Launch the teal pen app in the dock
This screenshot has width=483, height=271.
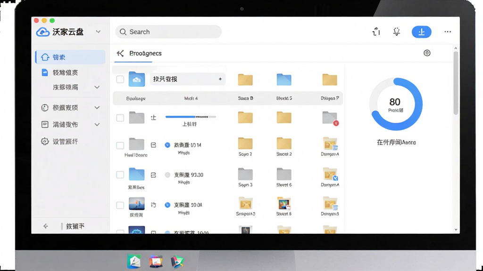point(134,262)
